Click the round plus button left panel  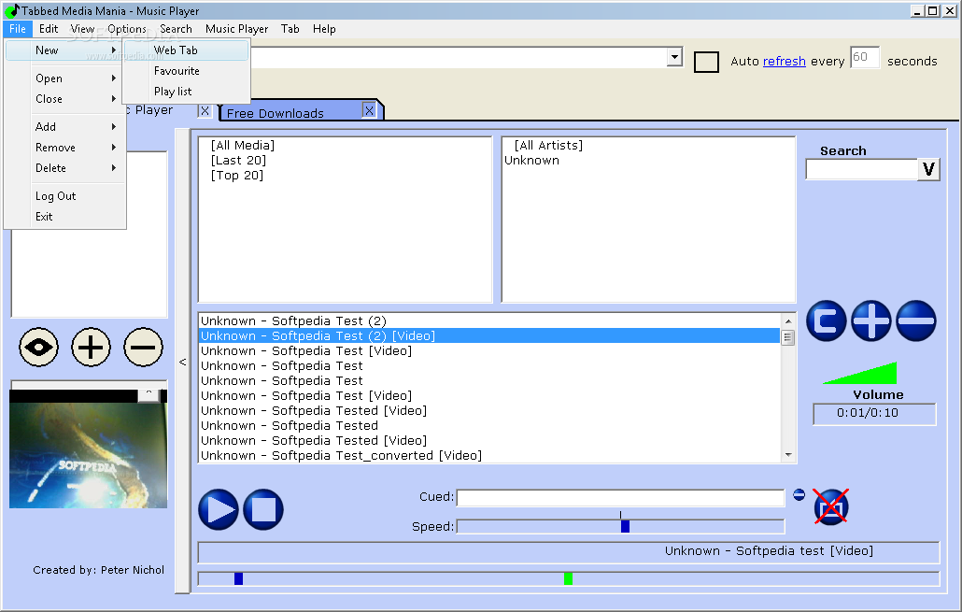91,348
